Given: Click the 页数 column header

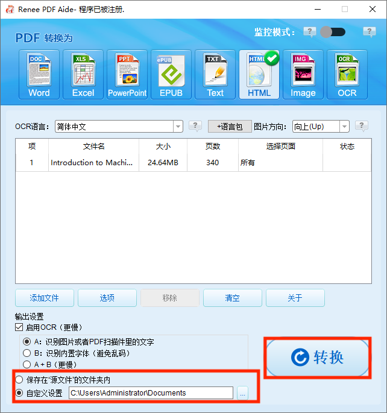Looking at the screenshot, I should click(212, 146).
